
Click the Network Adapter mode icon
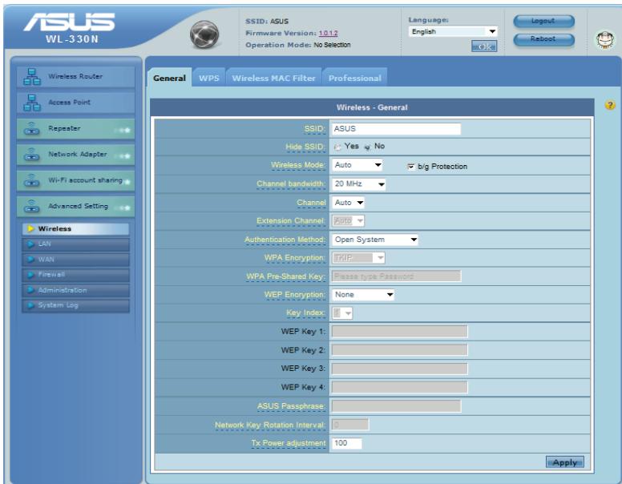(x=32, y=155)
